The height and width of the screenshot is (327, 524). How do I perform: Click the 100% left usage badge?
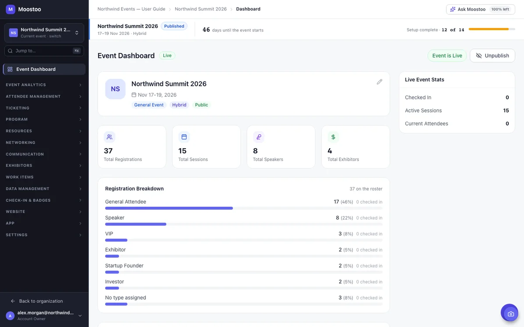click(500, 9)
